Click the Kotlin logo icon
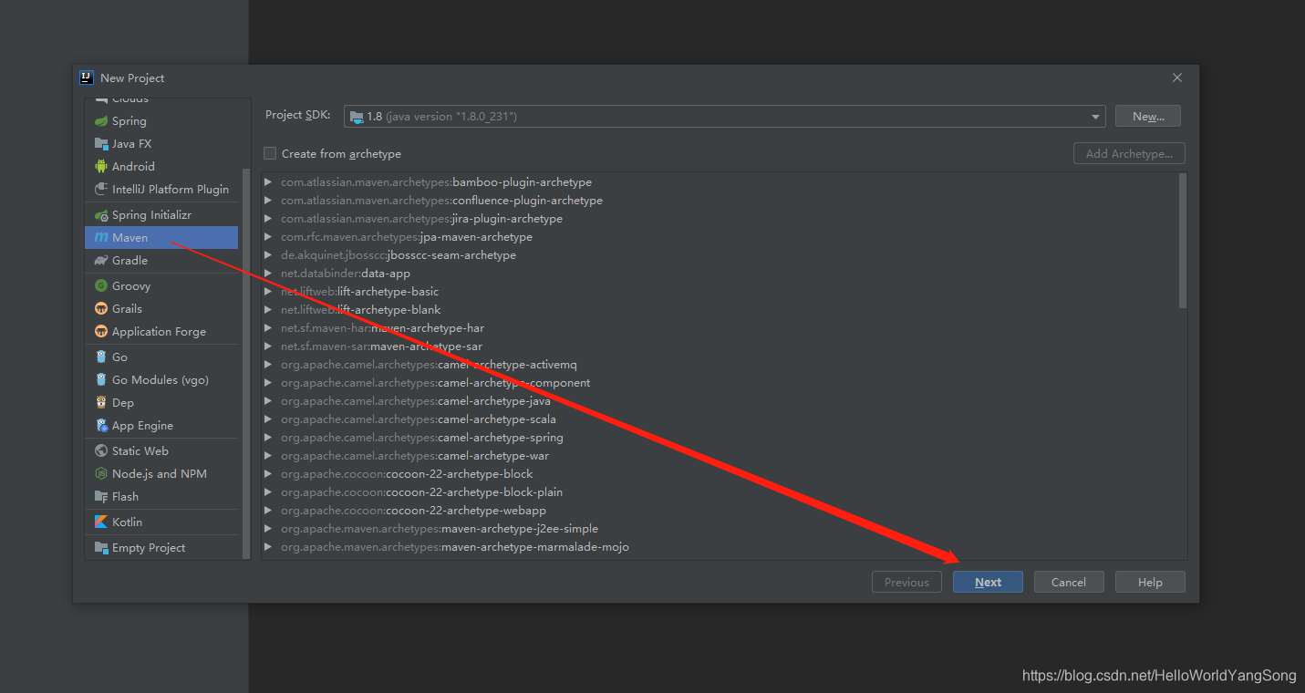 click(x=101, y=522)
